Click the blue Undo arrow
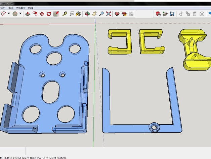This screenshot has height=159, width=211. (x=210, y=14)
